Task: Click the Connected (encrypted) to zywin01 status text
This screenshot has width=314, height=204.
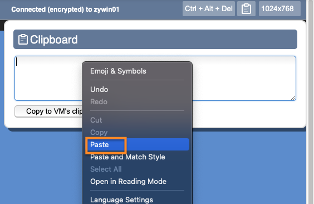Action: coord(65,9)
